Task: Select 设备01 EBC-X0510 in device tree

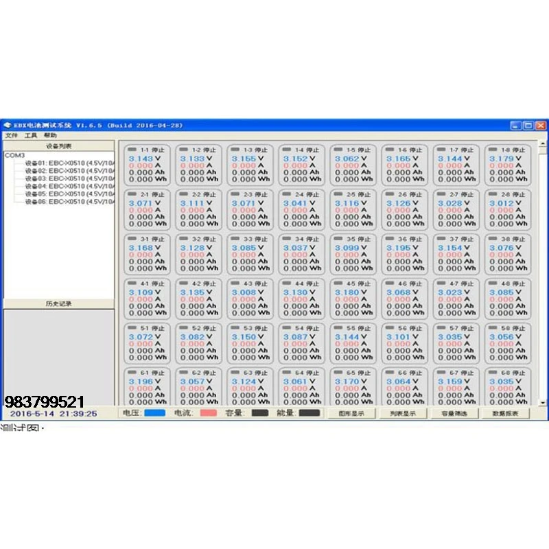Action: pos(70,163)
